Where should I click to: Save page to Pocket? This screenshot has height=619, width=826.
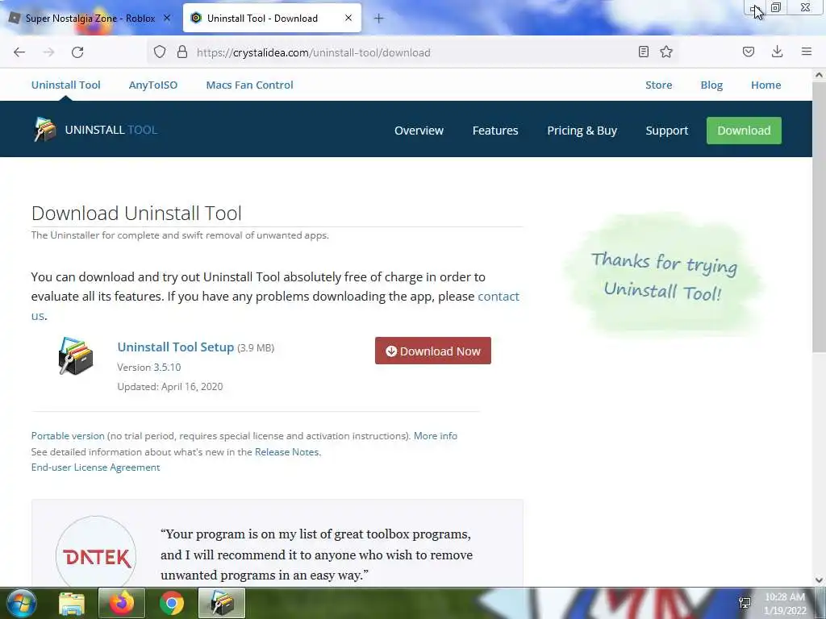click(x=749, y=52)
